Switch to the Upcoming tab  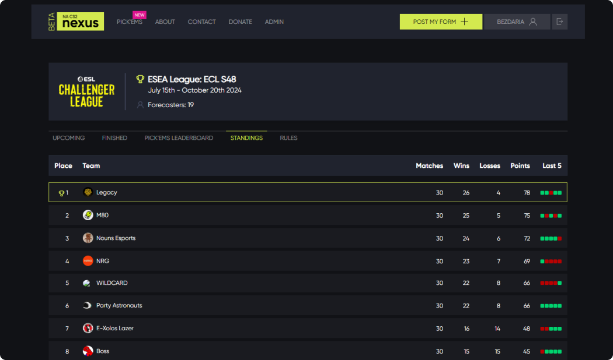[x=69, y=138]
